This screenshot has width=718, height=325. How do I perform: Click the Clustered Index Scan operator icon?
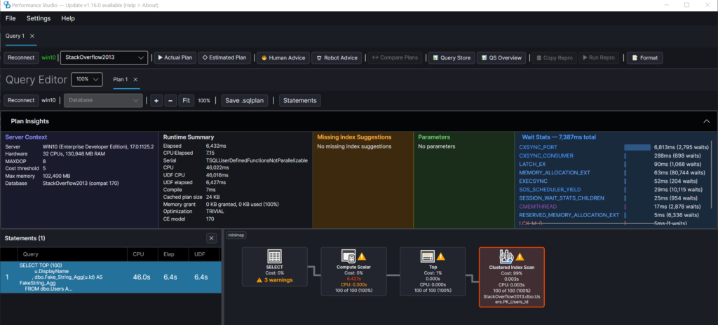506,257
